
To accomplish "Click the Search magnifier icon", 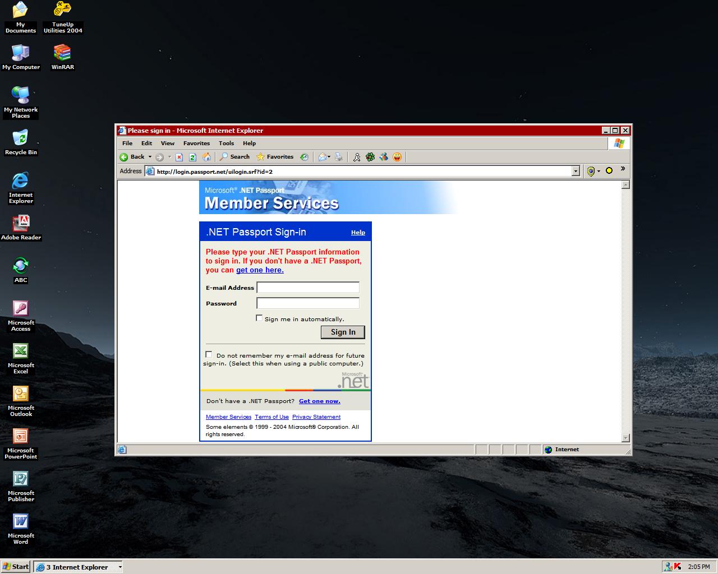I will [x=224, y=157].
